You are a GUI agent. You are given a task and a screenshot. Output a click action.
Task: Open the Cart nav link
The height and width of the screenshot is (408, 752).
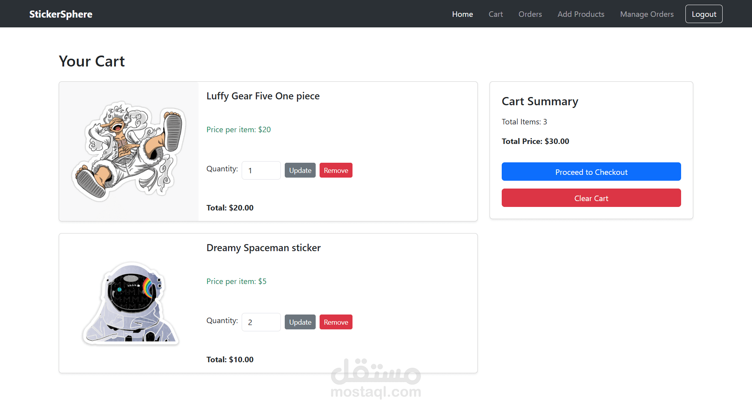(x=495, y=14)
